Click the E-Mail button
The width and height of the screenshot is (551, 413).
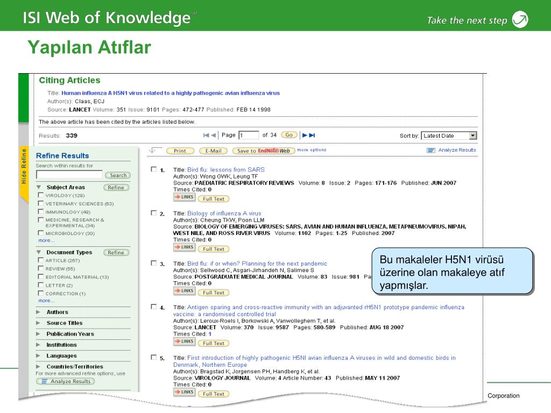(x=213, y=151)
